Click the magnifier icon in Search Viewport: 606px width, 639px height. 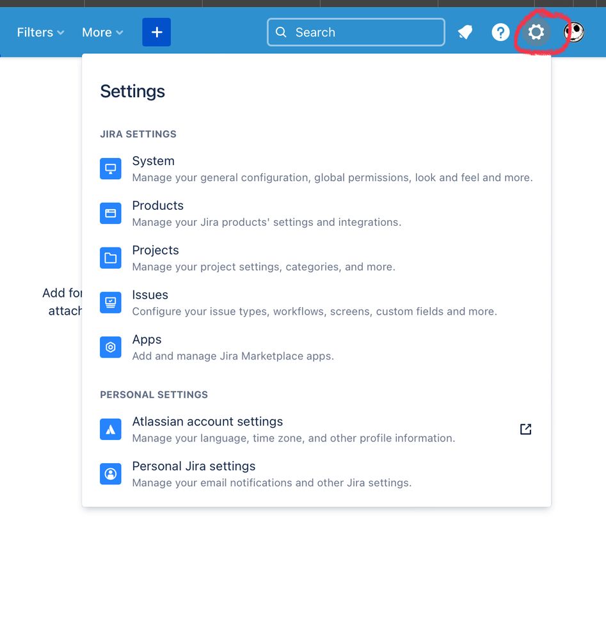tap(280, 32)
